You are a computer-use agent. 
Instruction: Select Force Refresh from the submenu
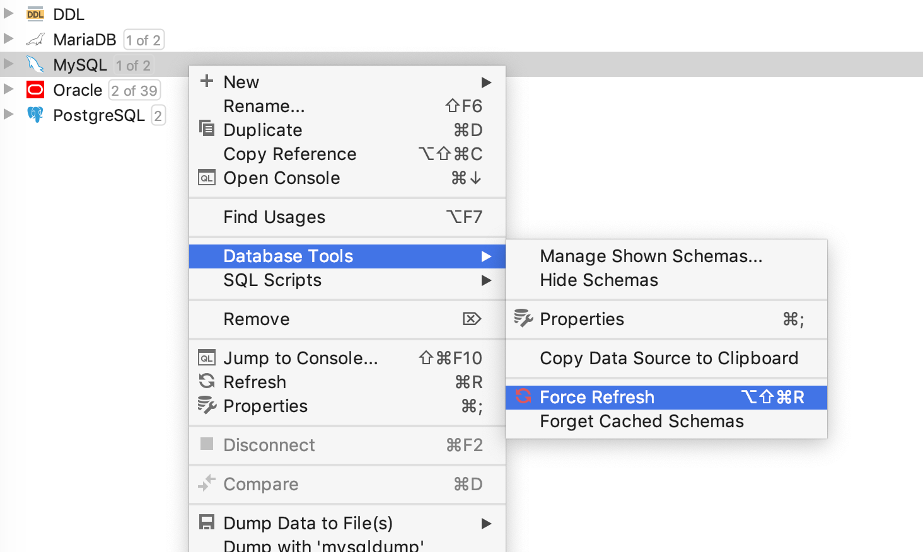pos(597,397)
